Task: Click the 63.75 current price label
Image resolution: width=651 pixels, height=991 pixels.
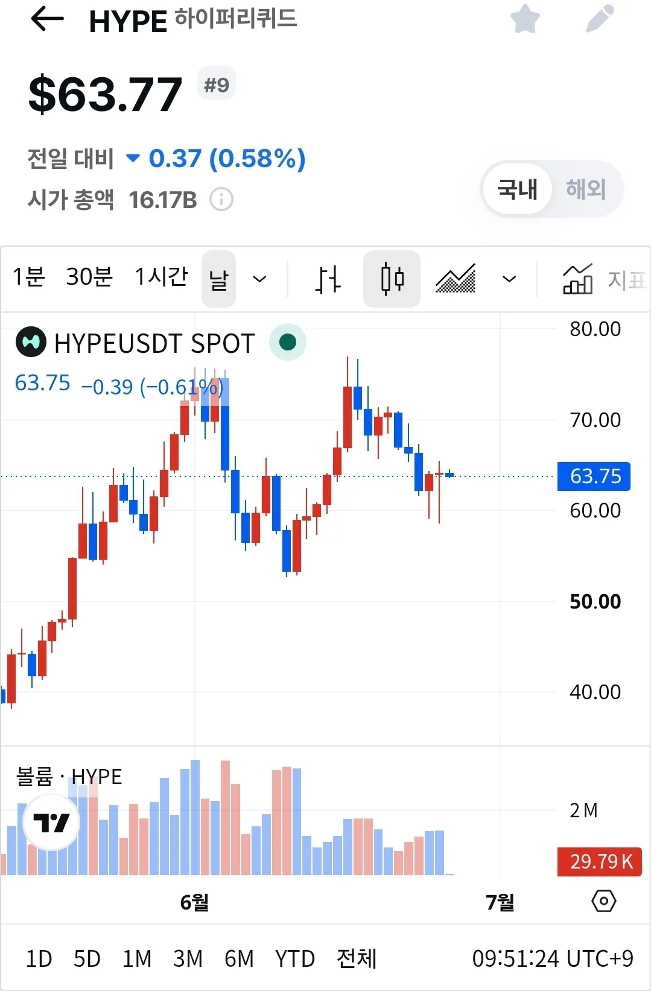Action: [x=594, y=477]
